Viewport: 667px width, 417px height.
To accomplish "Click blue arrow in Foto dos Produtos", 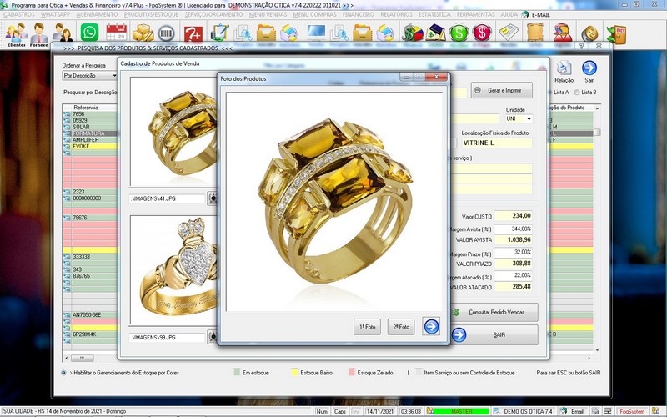I will pyautogui.click(x=430, y=326).
